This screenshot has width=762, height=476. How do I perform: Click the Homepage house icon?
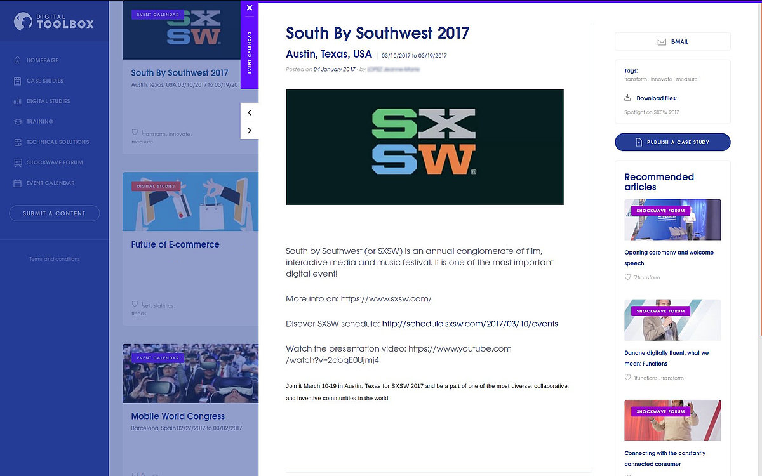pyautogui.click(x=17, y=60)
